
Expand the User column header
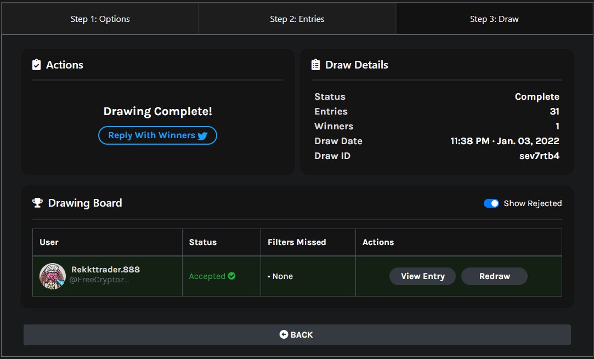coord(48,242)
